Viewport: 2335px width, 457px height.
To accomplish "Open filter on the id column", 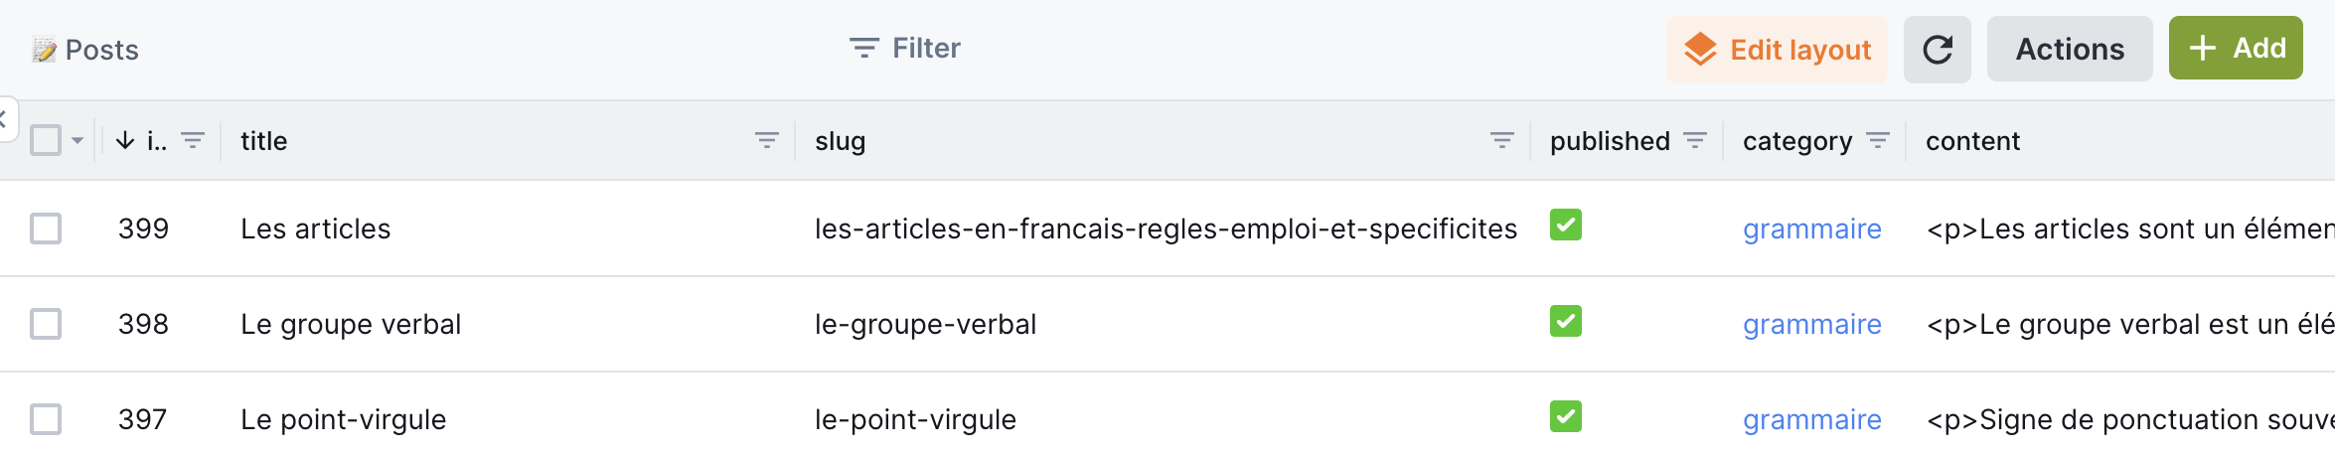I will click(x=193, y=141).
